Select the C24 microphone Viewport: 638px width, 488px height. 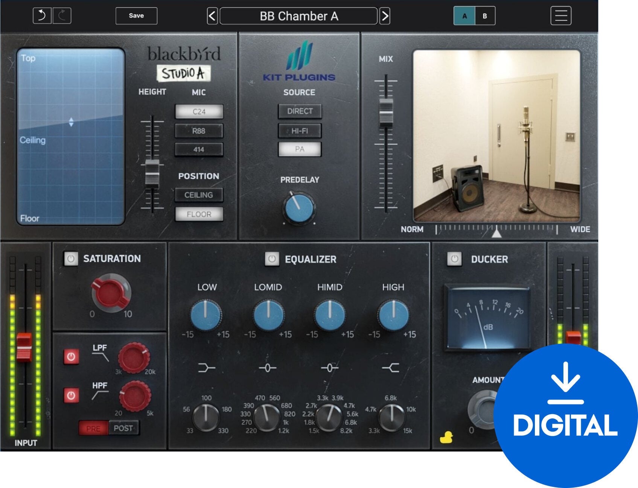199,111
